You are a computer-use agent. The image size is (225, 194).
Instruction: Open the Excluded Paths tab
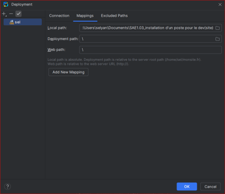(114, 16)
